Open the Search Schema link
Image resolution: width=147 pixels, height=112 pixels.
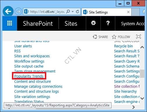pyautogui.click(x=127, y=66)
